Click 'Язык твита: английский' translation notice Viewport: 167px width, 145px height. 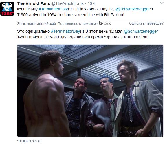click(x=37, y=23)
